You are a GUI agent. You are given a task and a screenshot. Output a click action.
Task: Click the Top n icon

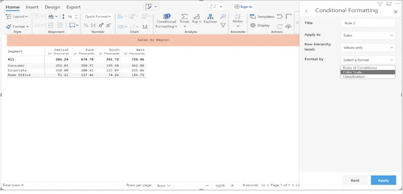point(197,17)
